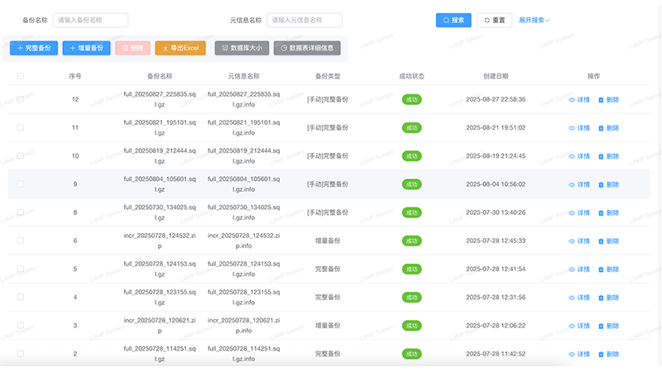Click the 重置 reset button
This screenshot has height=372, width=662.
pyautogui.click(x=494, y=20)
